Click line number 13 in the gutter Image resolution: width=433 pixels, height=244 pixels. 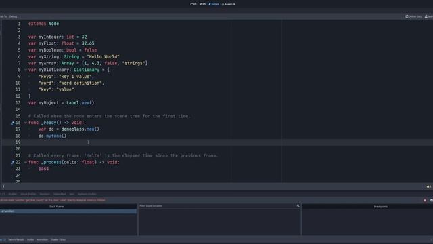(18, 103)
